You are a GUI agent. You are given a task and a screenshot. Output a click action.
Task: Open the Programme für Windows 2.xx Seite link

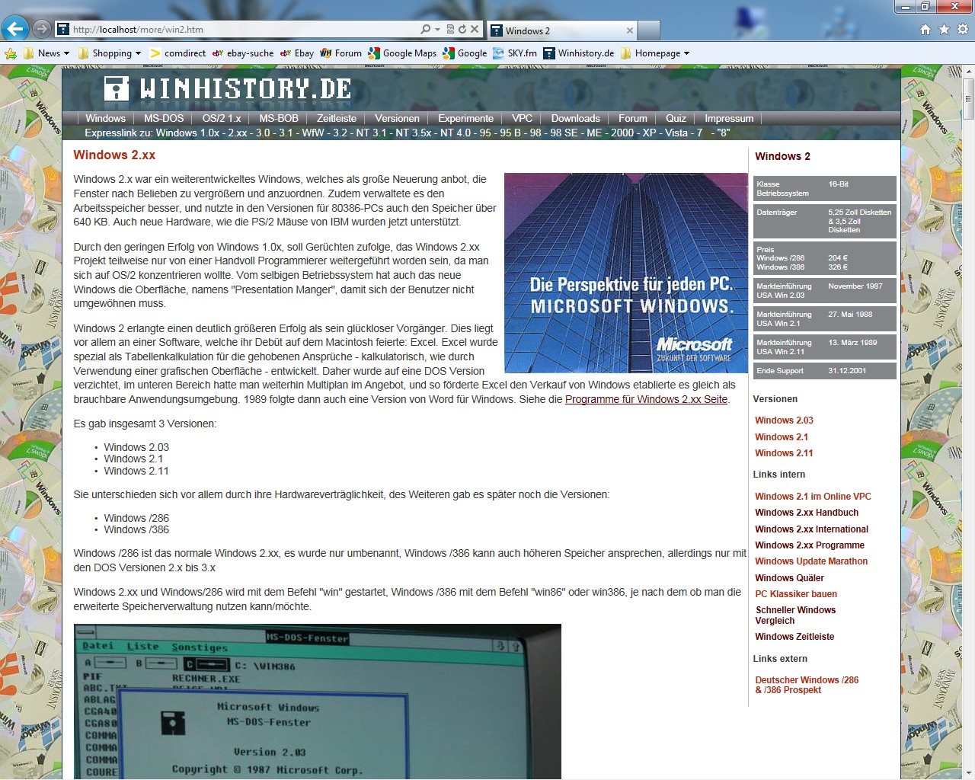point(646,399)
